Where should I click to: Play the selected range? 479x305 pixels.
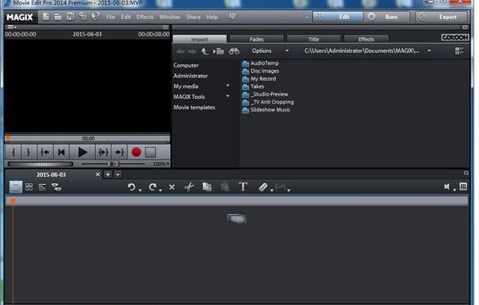coord(103,152)
